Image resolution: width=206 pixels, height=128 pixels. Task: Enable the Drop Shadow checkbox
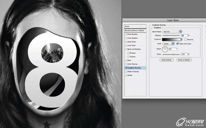(x=126, y=34)
